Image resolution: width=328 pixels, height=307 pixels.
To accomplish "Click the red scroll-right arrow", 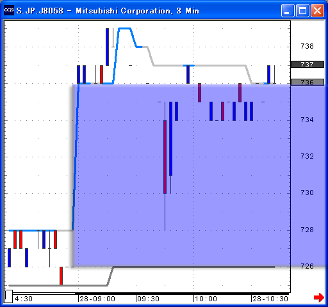I will (319, 297).
